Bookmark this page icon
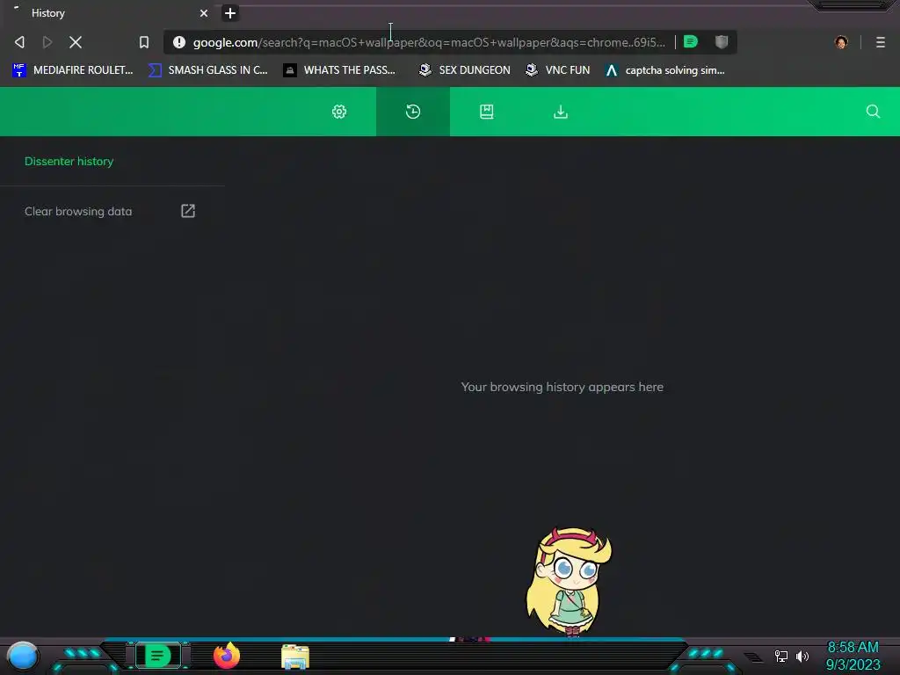The height and width of the screenshot is (675, 900). 144,42
